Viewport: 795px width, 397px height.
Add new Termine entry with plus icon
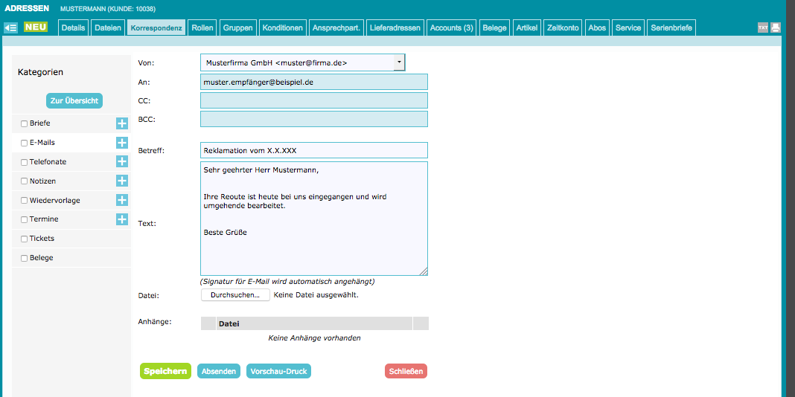(121, 219)
